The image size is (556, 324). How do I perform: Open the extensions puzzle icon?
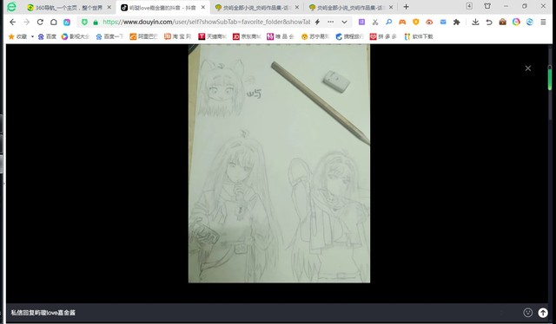(456, 22)
